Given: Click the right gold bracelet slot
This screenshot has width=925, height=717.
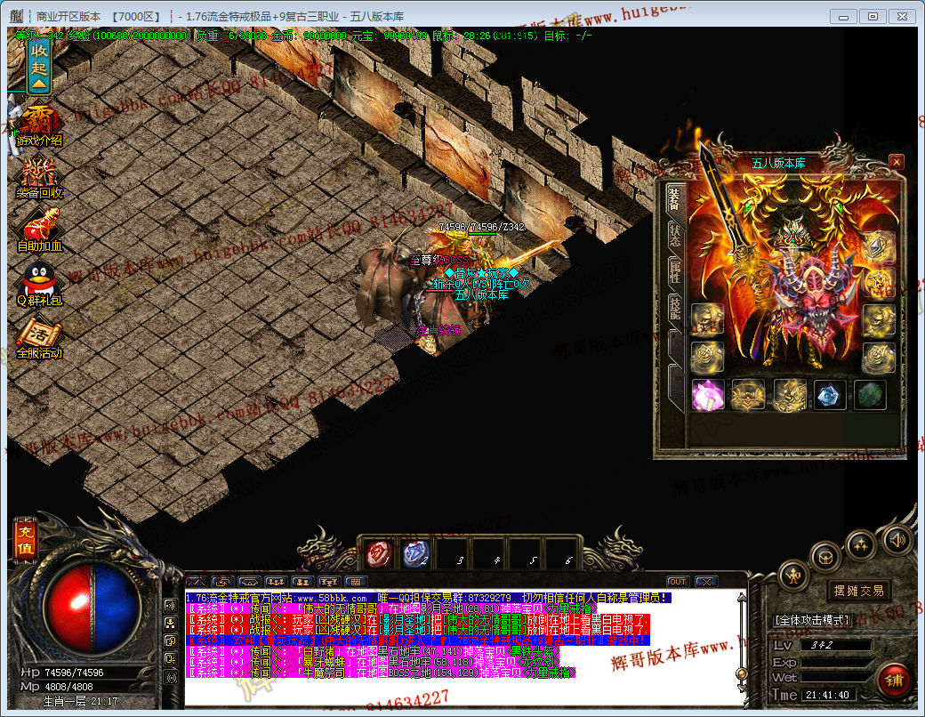Looking at the screenshot, I should point(879,320).
